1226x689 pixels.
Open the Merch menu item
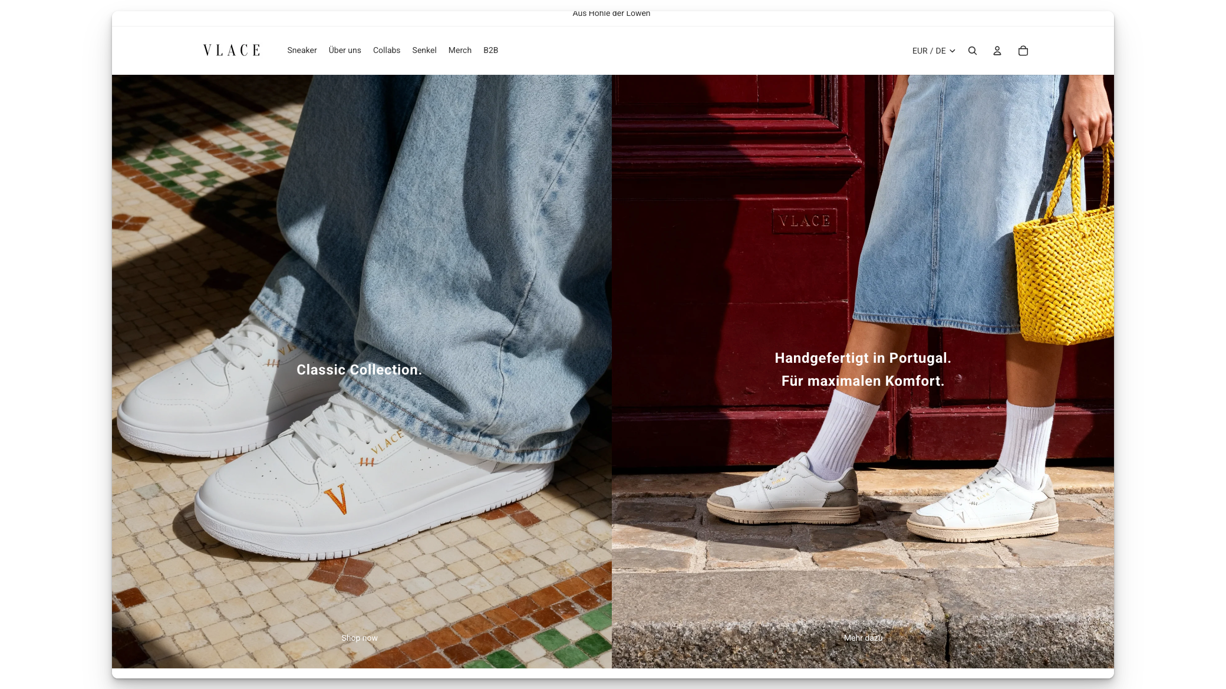click(460, 50)
